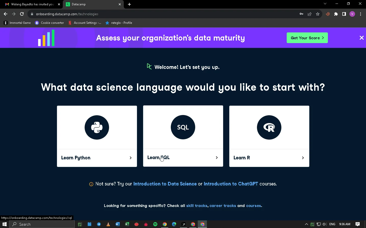Viewport: 366px width, 228px height.
Task: View site information via the lock icon
Action: pyautogui.click(x=32, y=14)
